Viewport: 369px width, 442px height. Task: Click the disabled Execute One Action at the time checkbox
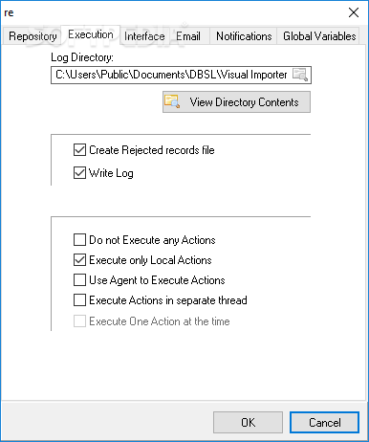point(79,321)
